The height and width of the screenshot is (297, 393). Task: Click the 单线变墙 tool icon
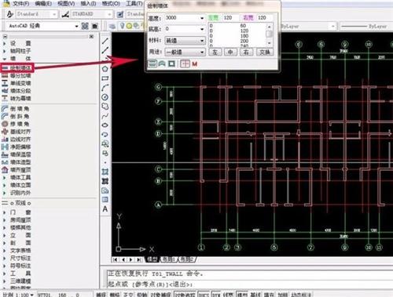[5, 83]
